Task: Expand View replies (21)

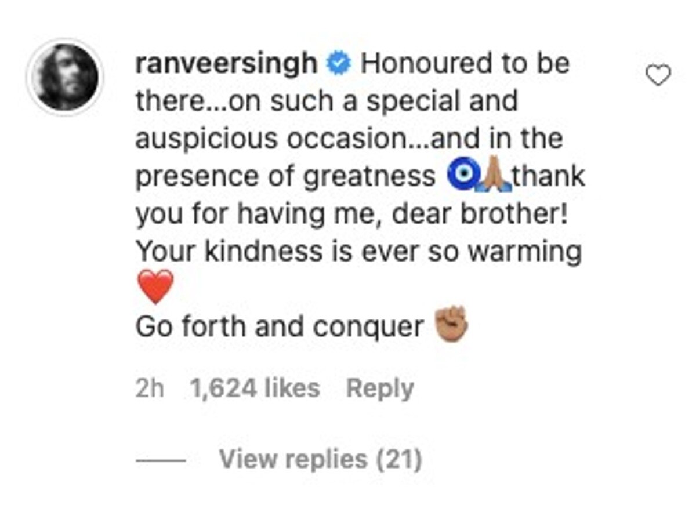Action: (320, 460)
